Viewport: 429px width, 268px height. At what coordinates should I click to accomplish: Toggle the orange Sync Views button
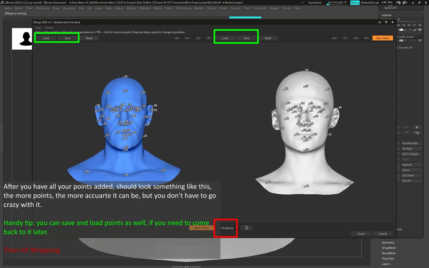pyautogui.click(x=382, y=38)
